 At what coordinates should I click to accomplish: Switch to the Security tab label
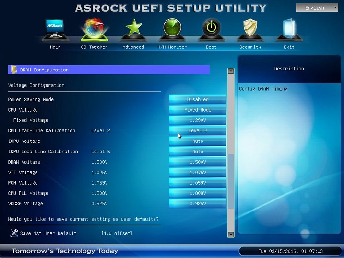click(250, 47)
